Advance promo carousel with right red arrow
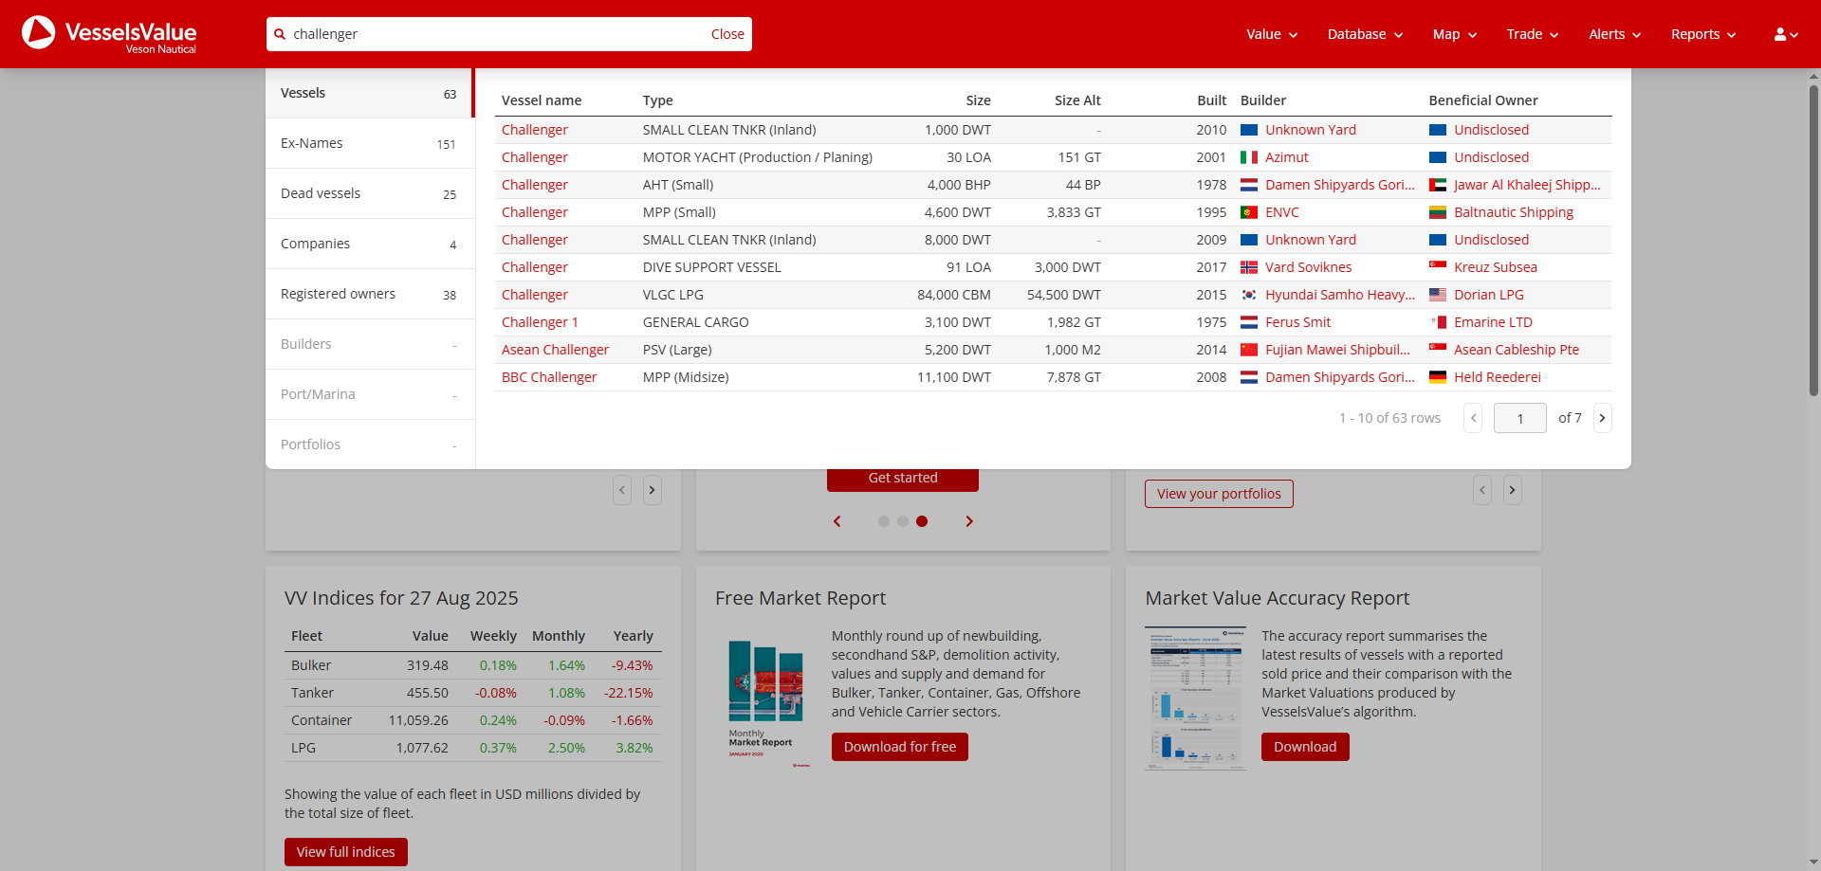 [968, 521]
